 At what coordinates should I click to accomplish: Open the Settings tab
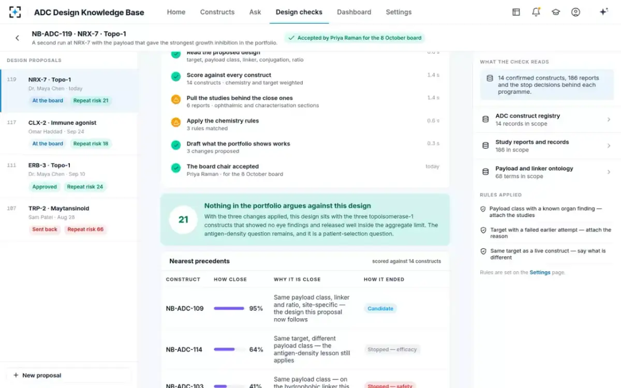[x=399, y=12]
